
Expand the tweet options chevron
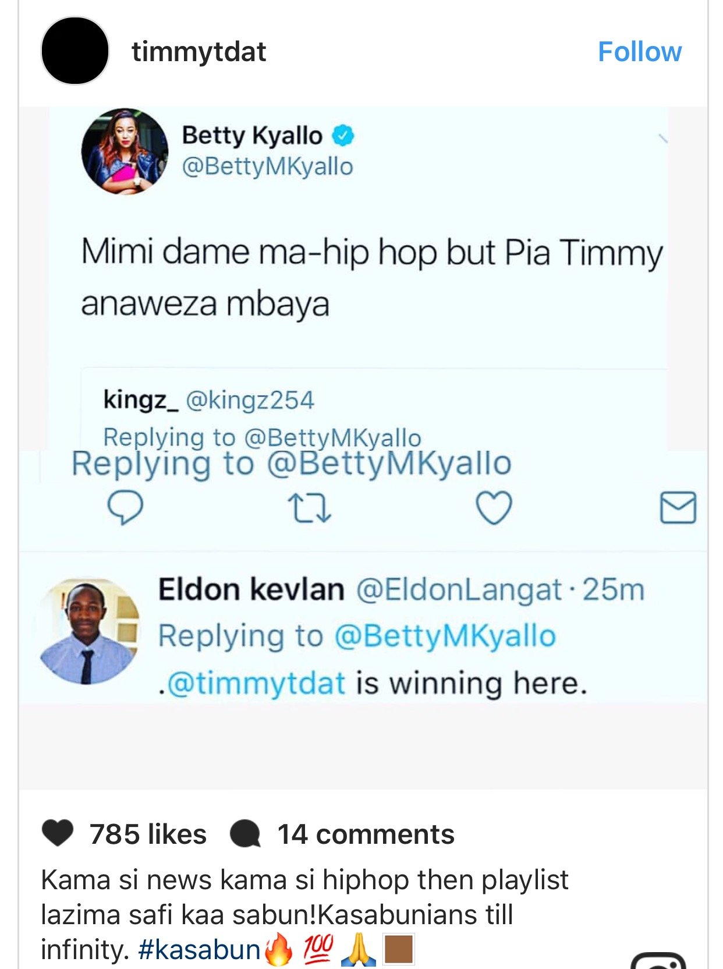tap(663, 139)
